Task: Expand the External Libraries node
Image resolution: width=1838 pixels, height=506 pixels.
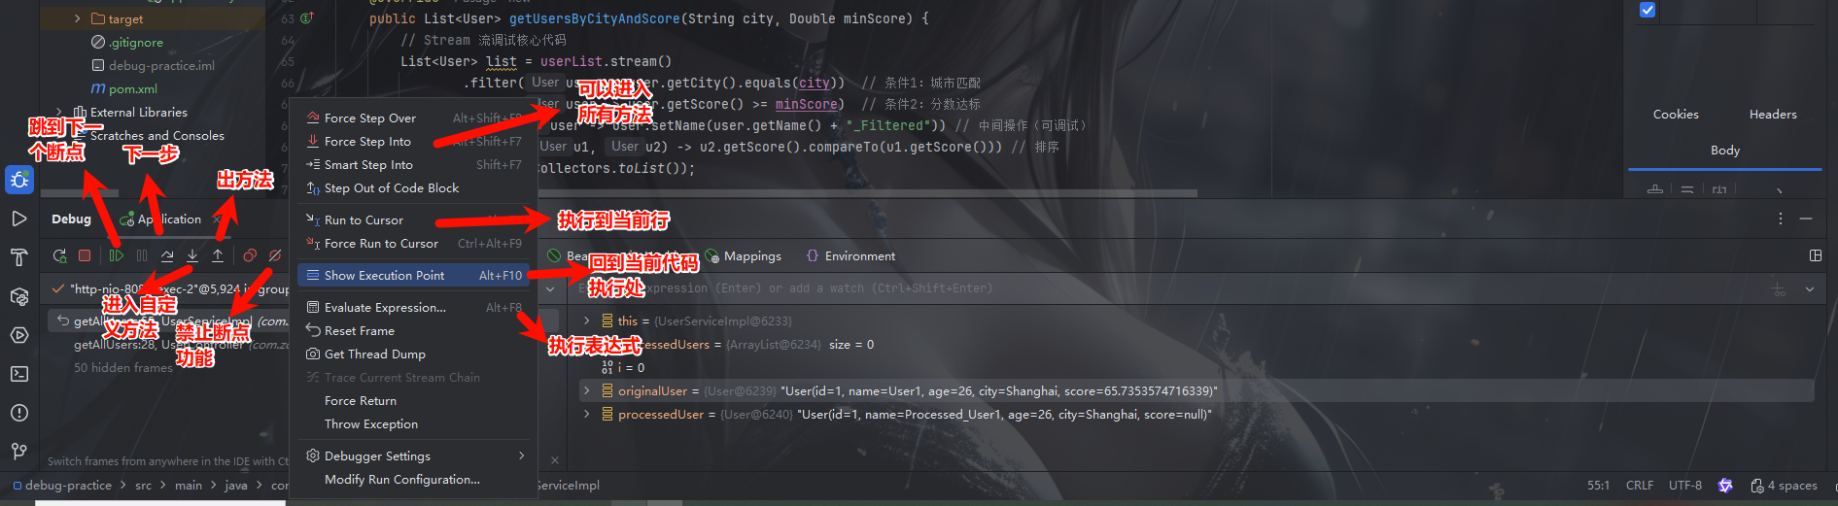Action: click(58, 113)
